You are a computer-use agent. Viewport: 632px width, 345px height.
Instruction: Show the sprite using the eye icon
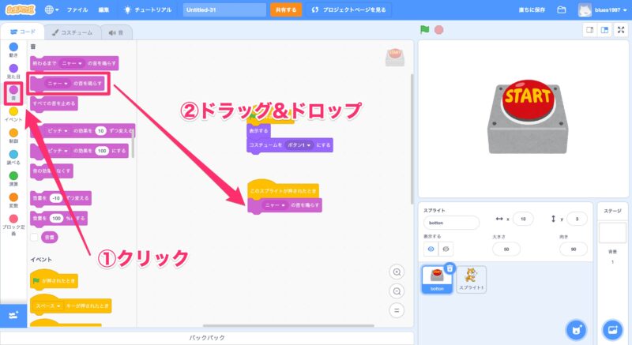coord(431,249)
